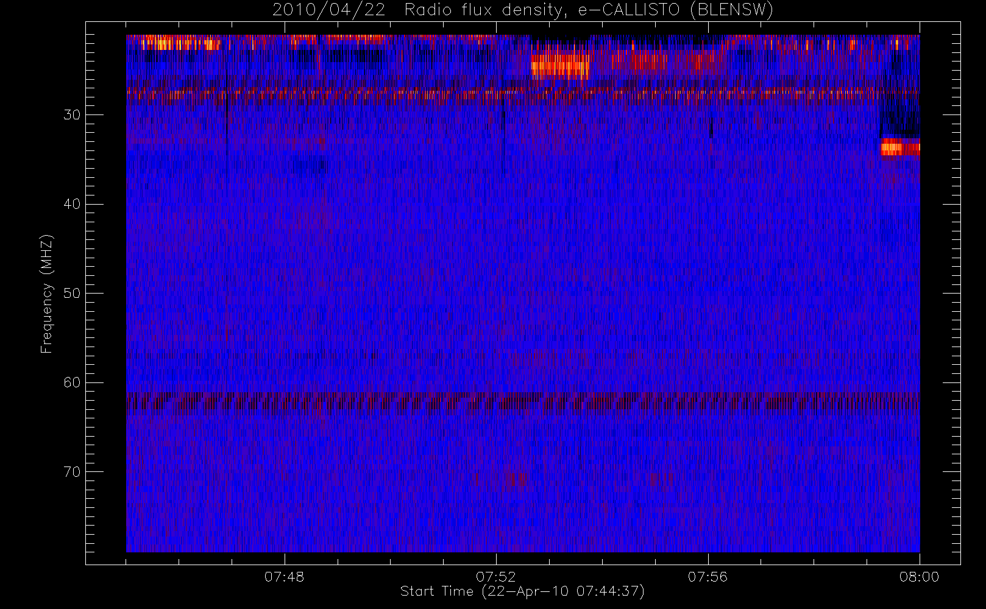This screenshot has height=609, width=986.
Task: Click the 60 frequency tick label
Action: (x=72, y=382)
